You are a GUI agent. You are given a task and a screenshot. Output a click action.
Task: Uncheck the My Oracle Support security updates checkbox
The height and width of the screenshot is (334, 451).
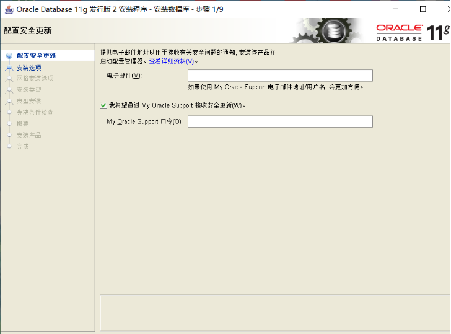[103, 105]
